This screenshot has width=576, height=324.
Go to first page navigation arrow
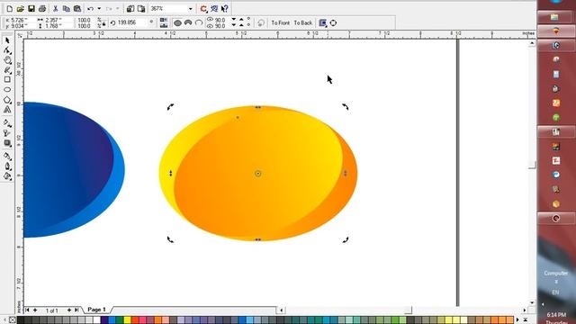point(27,310)
